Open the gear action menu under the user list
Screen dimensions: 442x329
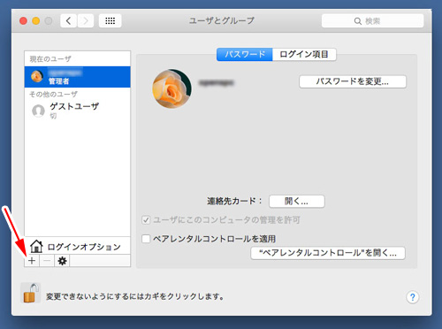(x=62, y=261)
